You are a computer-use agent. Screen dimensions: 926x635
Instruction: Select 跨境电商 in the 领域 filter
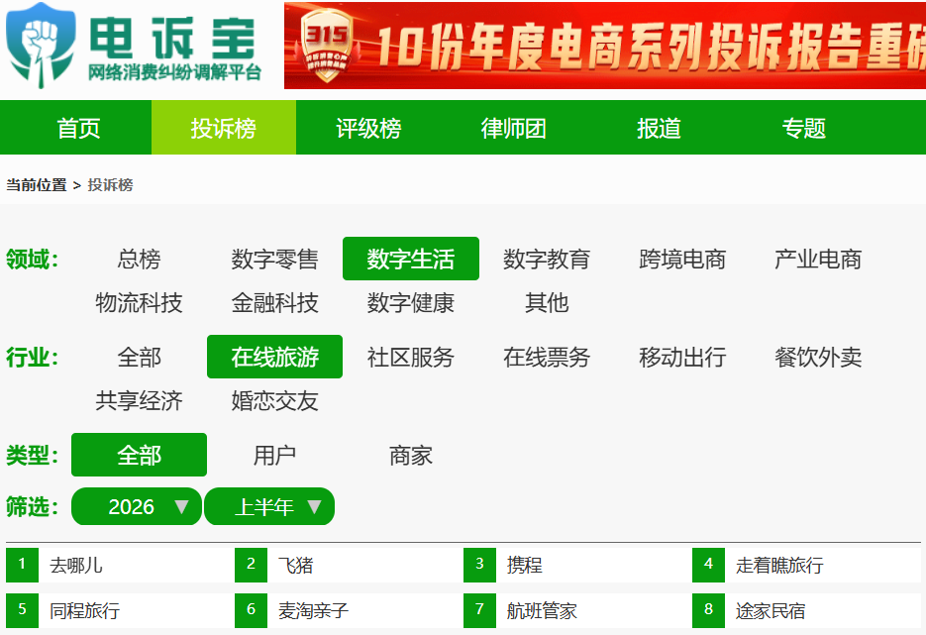682,259
